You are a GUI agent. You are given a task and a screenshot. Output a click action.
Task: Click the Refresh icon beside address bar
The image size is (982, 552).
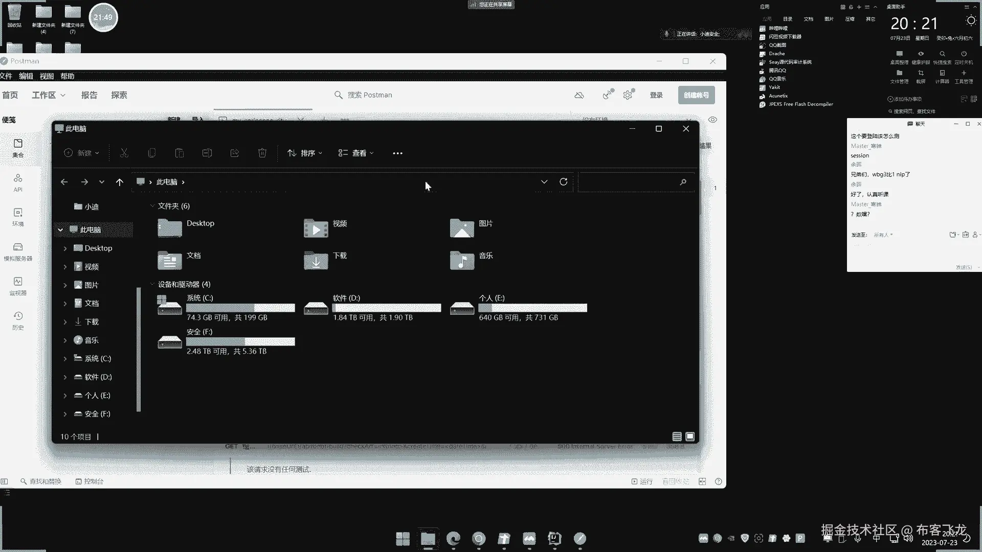tap(563, 182)
